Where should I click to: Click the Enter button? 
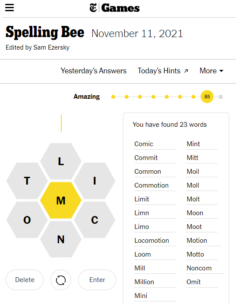(97, 280)
